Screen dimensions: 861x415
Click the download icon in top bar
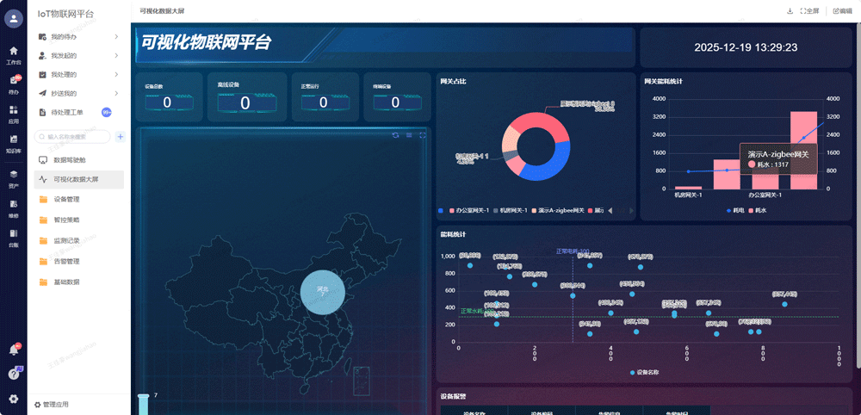point(790,11)
